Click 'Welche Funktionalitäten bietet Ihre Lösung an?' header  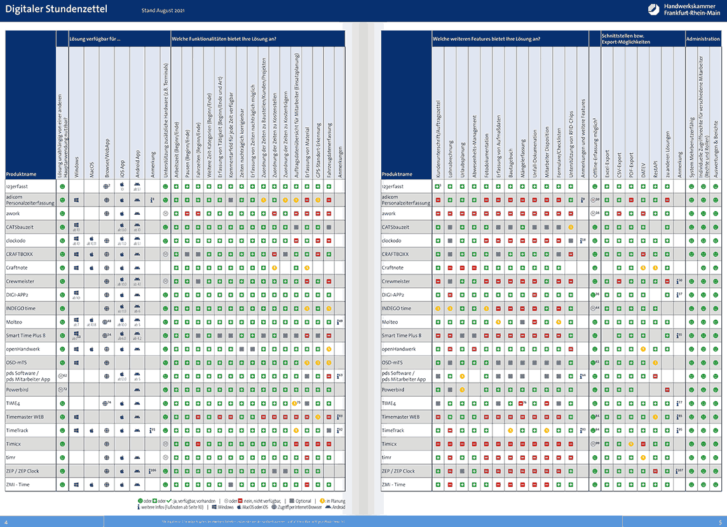point(224,39)
